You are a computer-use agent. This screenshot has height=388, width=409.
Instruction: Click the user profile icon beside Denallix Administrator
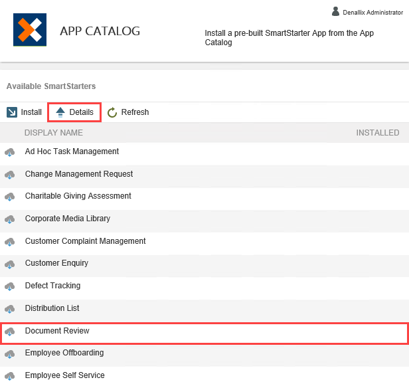point(335,11)
